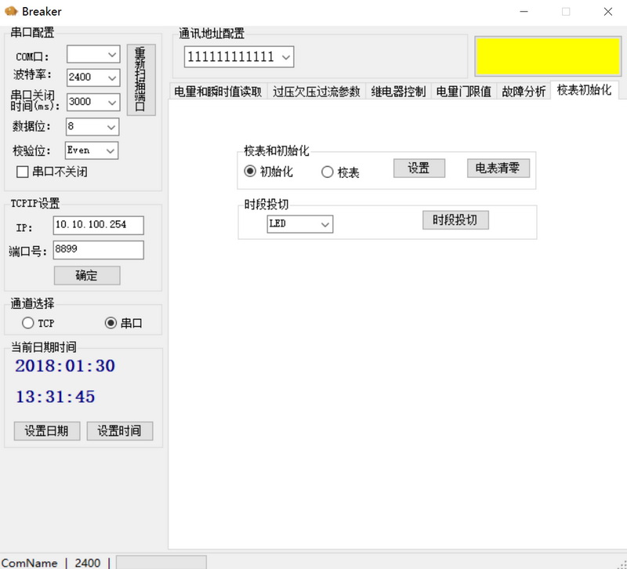Click the IP address input field
Image resolution: width=627 pixels, height=569 pixels.
coord(99,226)
